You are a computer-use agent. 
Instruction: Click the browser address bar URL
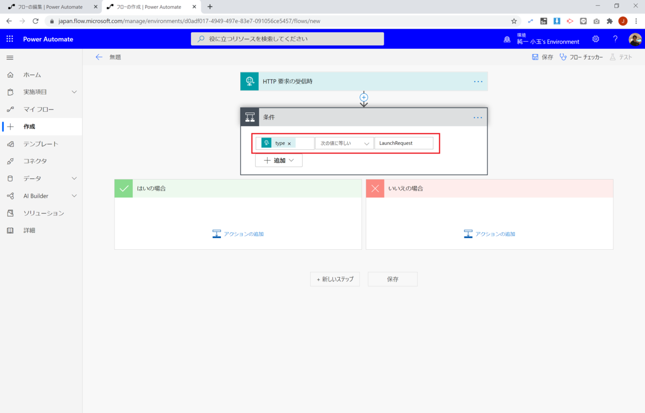click(x=189, y=21)
